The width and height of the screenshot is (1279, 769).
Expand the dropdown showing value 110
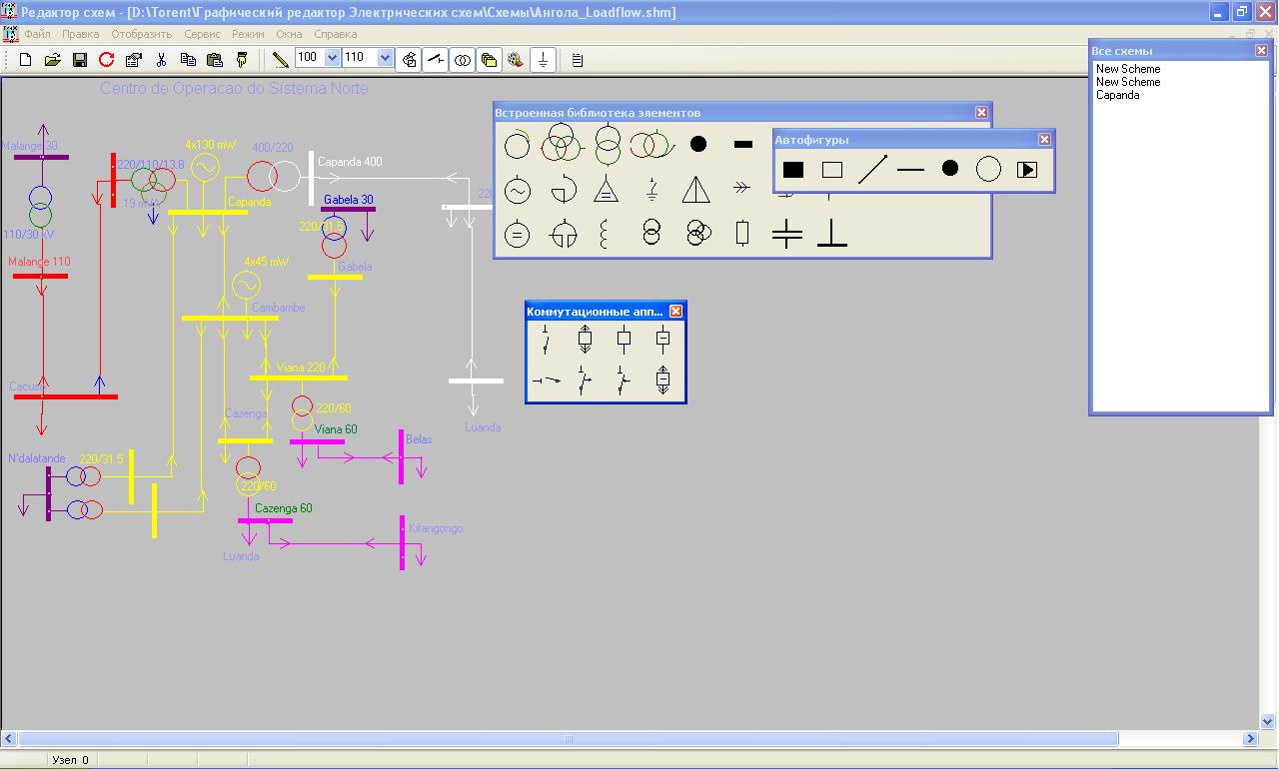point(385,58)
